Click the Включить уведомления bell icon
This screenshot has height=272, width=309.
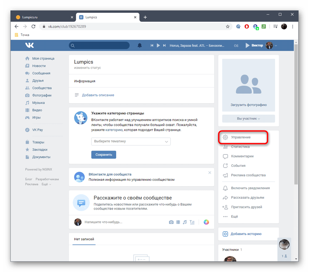(x=225, y=188)
